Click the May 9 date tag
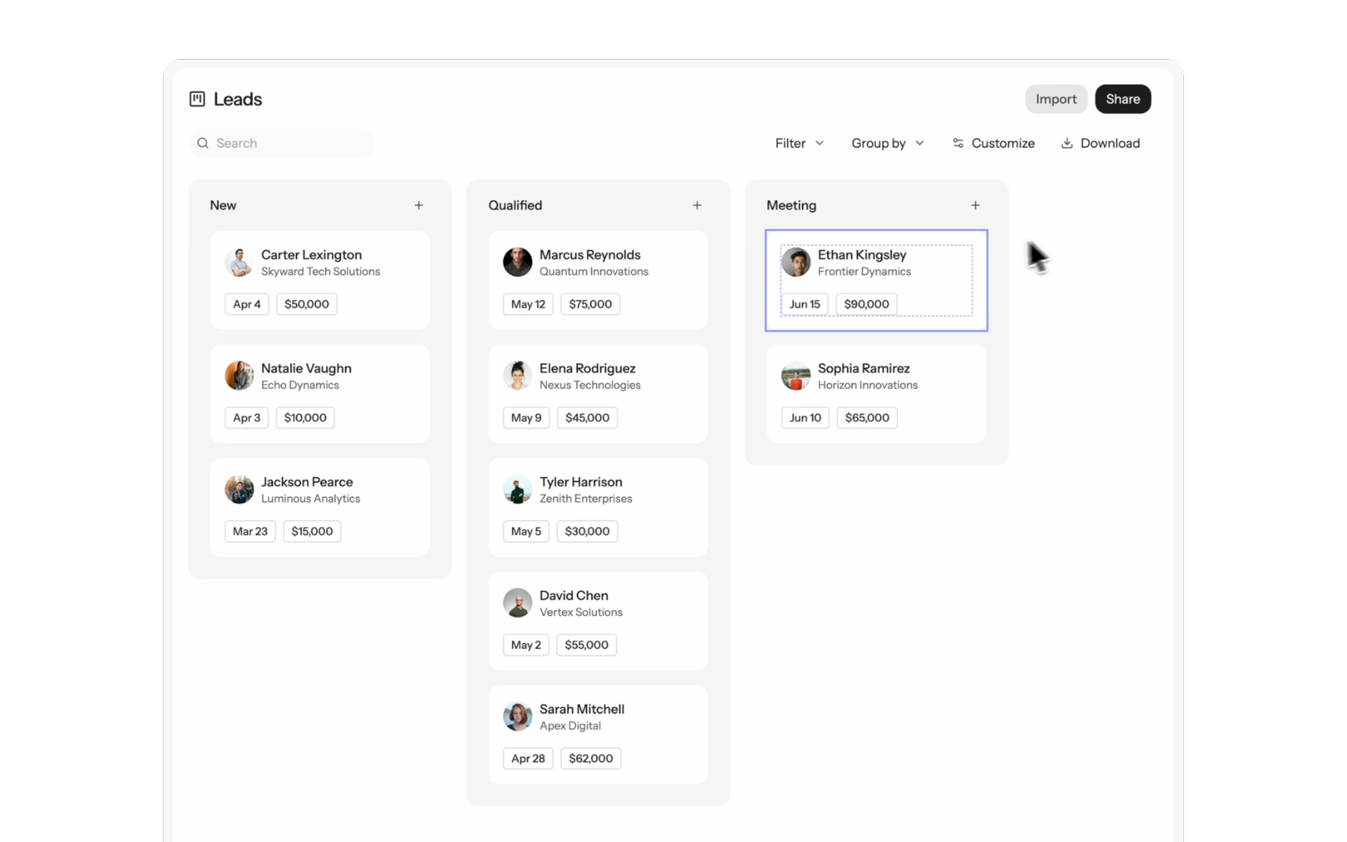 pyautogui.click(x=526, y=418)
